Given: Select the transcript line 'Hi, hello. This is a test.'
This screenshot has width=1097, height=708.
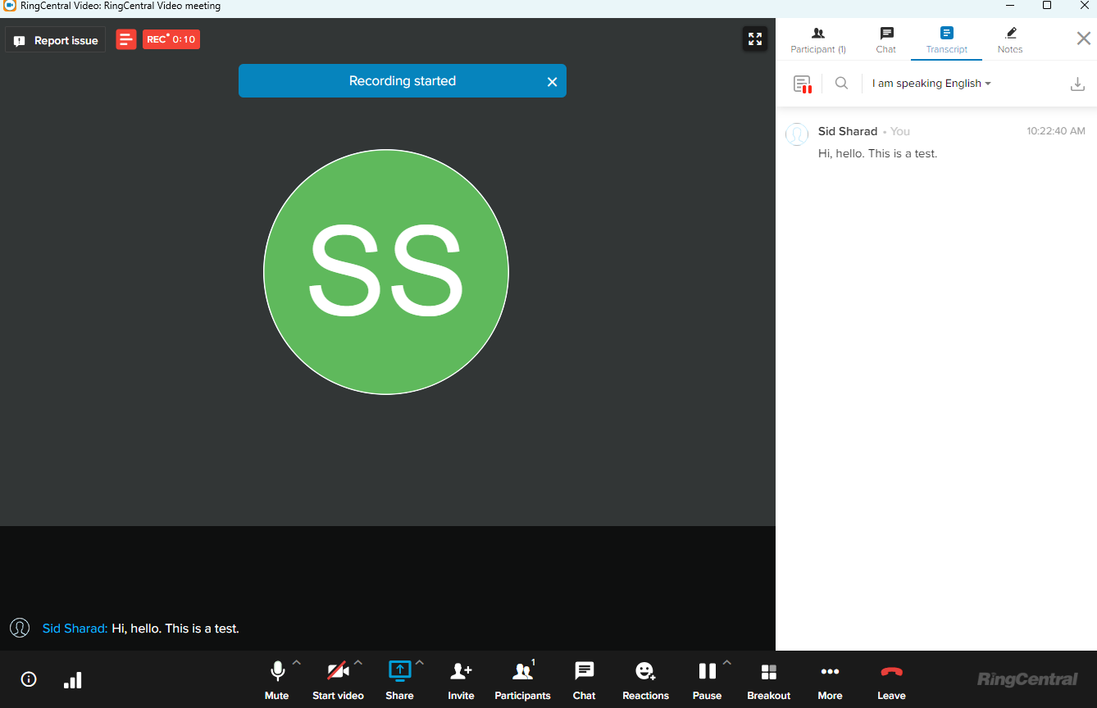Looking at the screenshot, I should click(877, 153).
